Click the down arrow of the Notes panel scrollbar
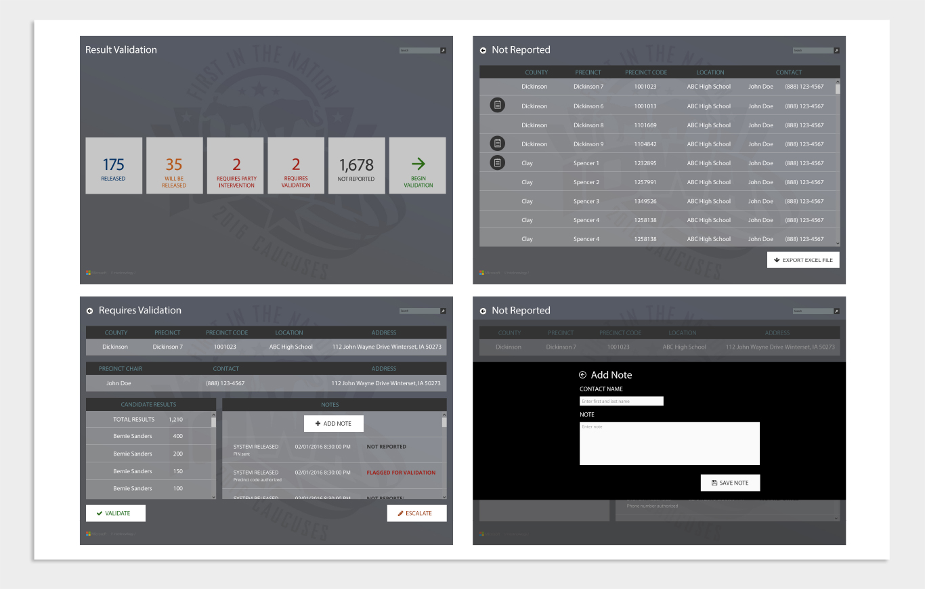925x589 pixels. [444, 497]
